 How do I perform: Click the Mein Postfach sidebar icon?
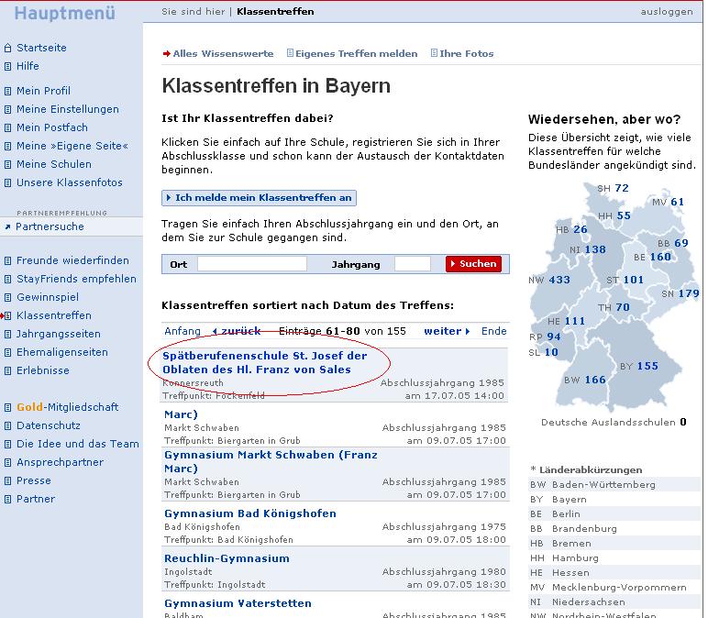click(7, 127)
